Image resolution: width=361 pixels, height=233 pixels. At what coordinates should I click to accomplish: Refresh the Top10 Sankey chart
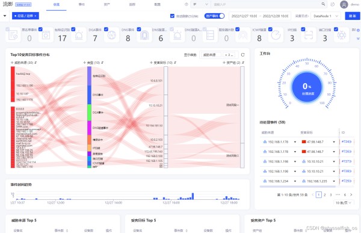click(x=242, y=55)
